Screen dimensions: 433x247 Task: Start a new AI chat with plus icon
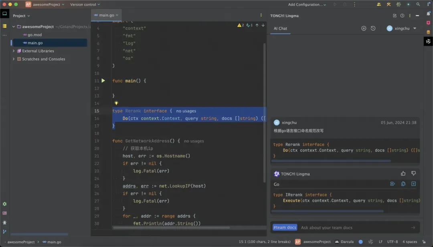tap(364, 28)
